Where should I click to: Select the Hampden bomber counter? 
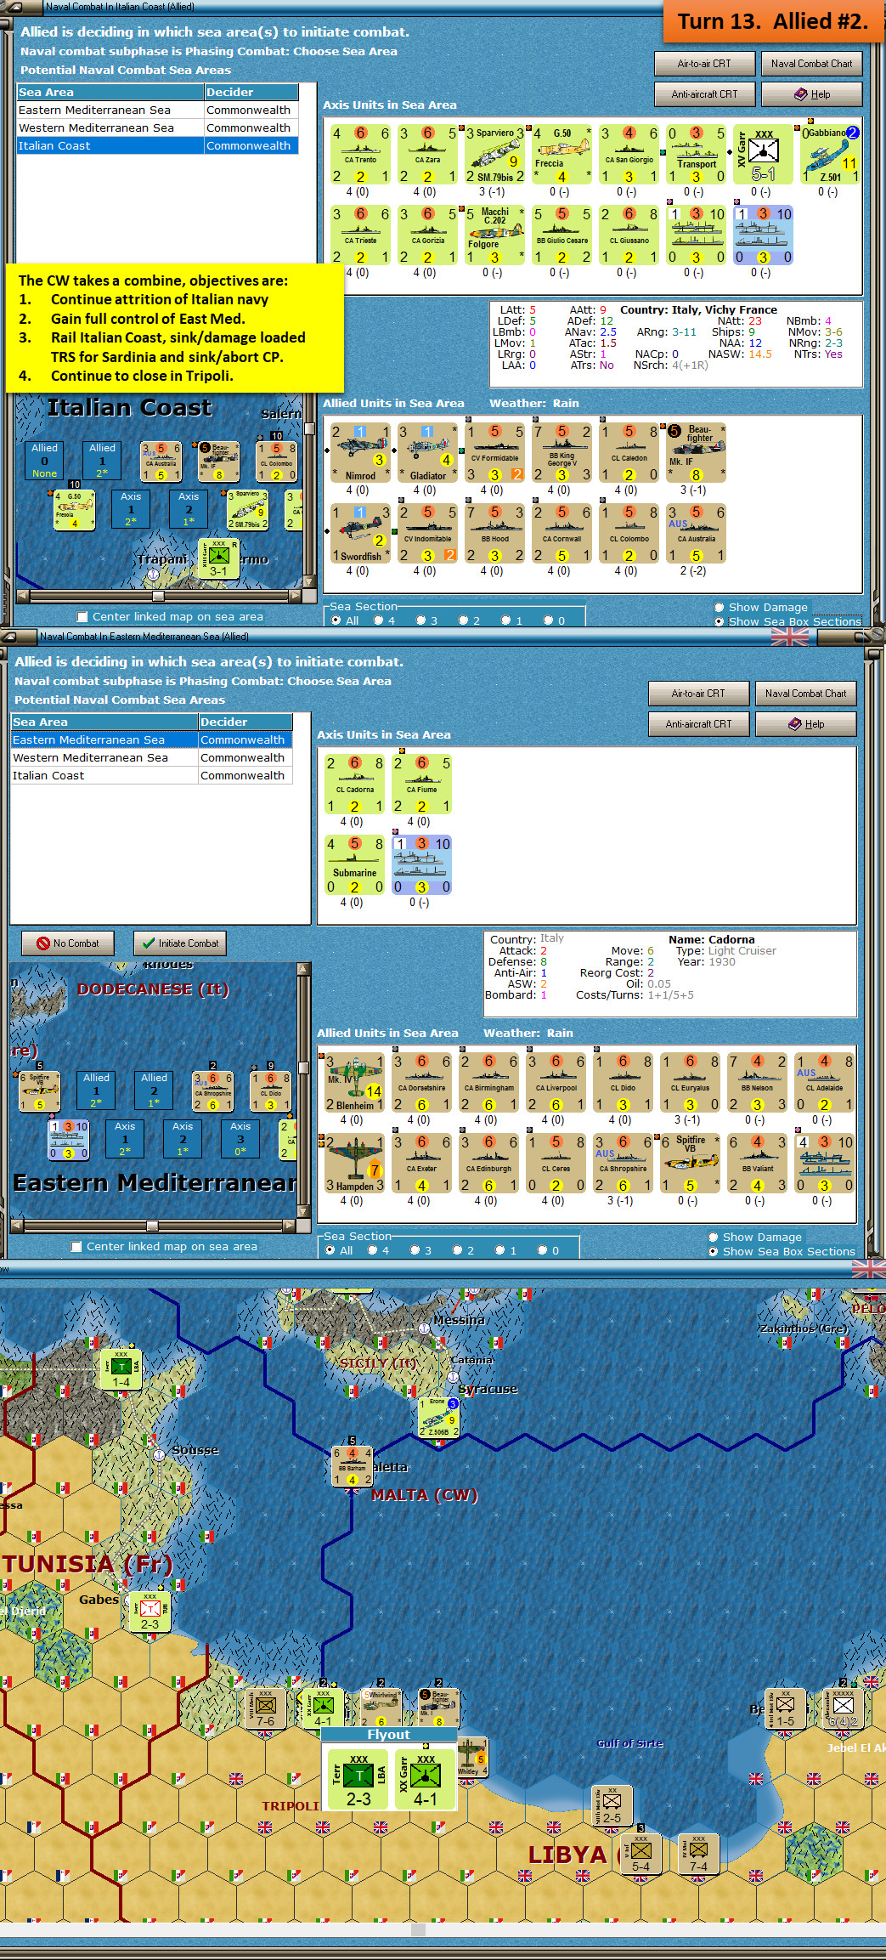pyautogui.click(x=354, y=1164)
